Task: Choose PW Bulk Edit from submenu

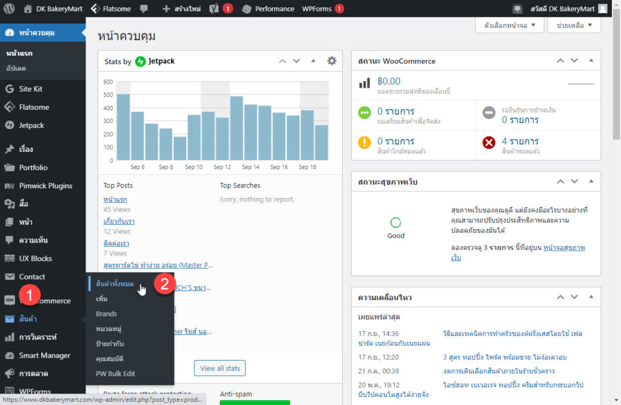Action: (115, 374)
